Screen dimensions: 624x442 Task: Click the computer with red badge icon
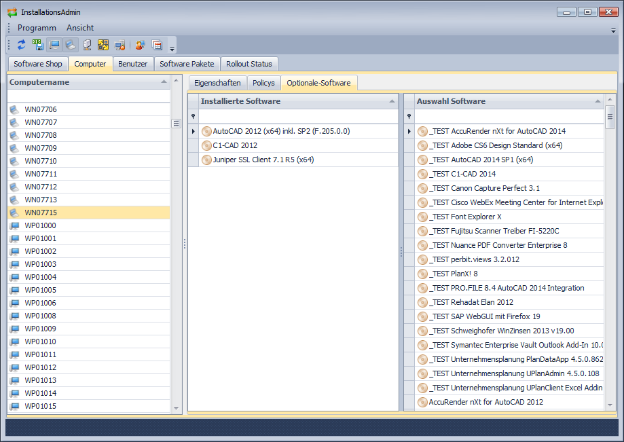tap(120, 45)
